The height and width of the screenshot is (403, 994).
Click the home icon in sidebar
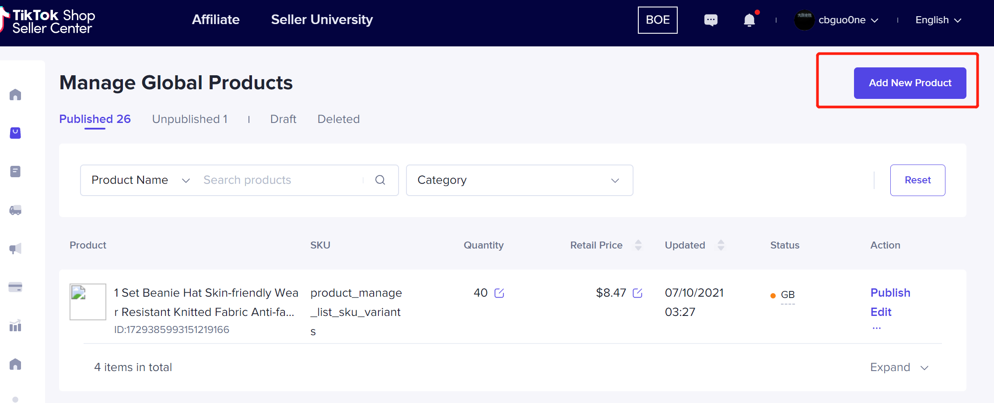[x=15, y=95]
